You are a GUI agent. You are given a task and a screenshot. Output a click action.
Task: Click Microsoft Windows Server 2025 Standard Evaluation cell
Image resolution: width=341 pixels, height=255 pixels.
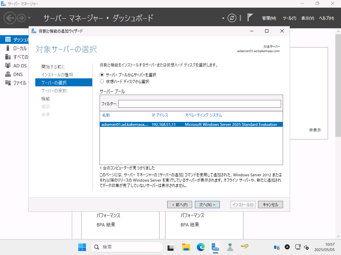(x=231, y=125)
